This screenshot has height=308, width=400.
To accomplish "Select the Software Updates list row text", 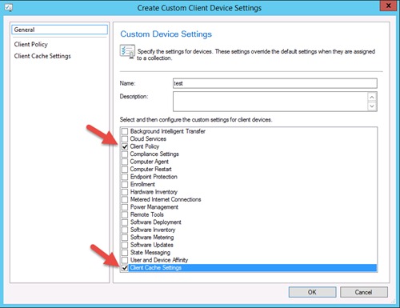I will (152, 245).
